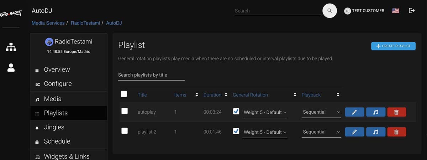
Task: Click the Items column header text
Action: click(x=180, y=95)
